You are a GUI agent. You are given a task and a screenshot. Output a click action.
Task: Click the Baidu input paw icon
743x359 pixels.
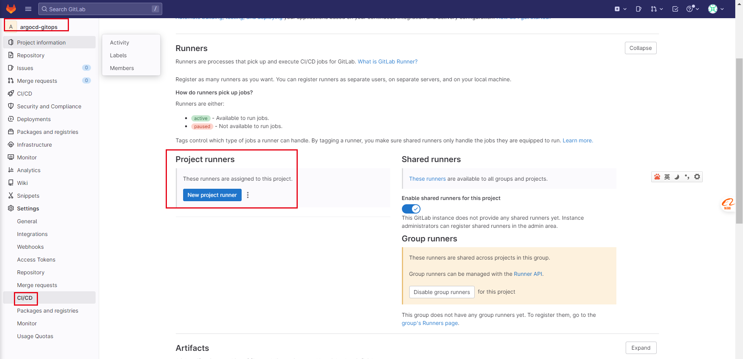click(657, 177)
